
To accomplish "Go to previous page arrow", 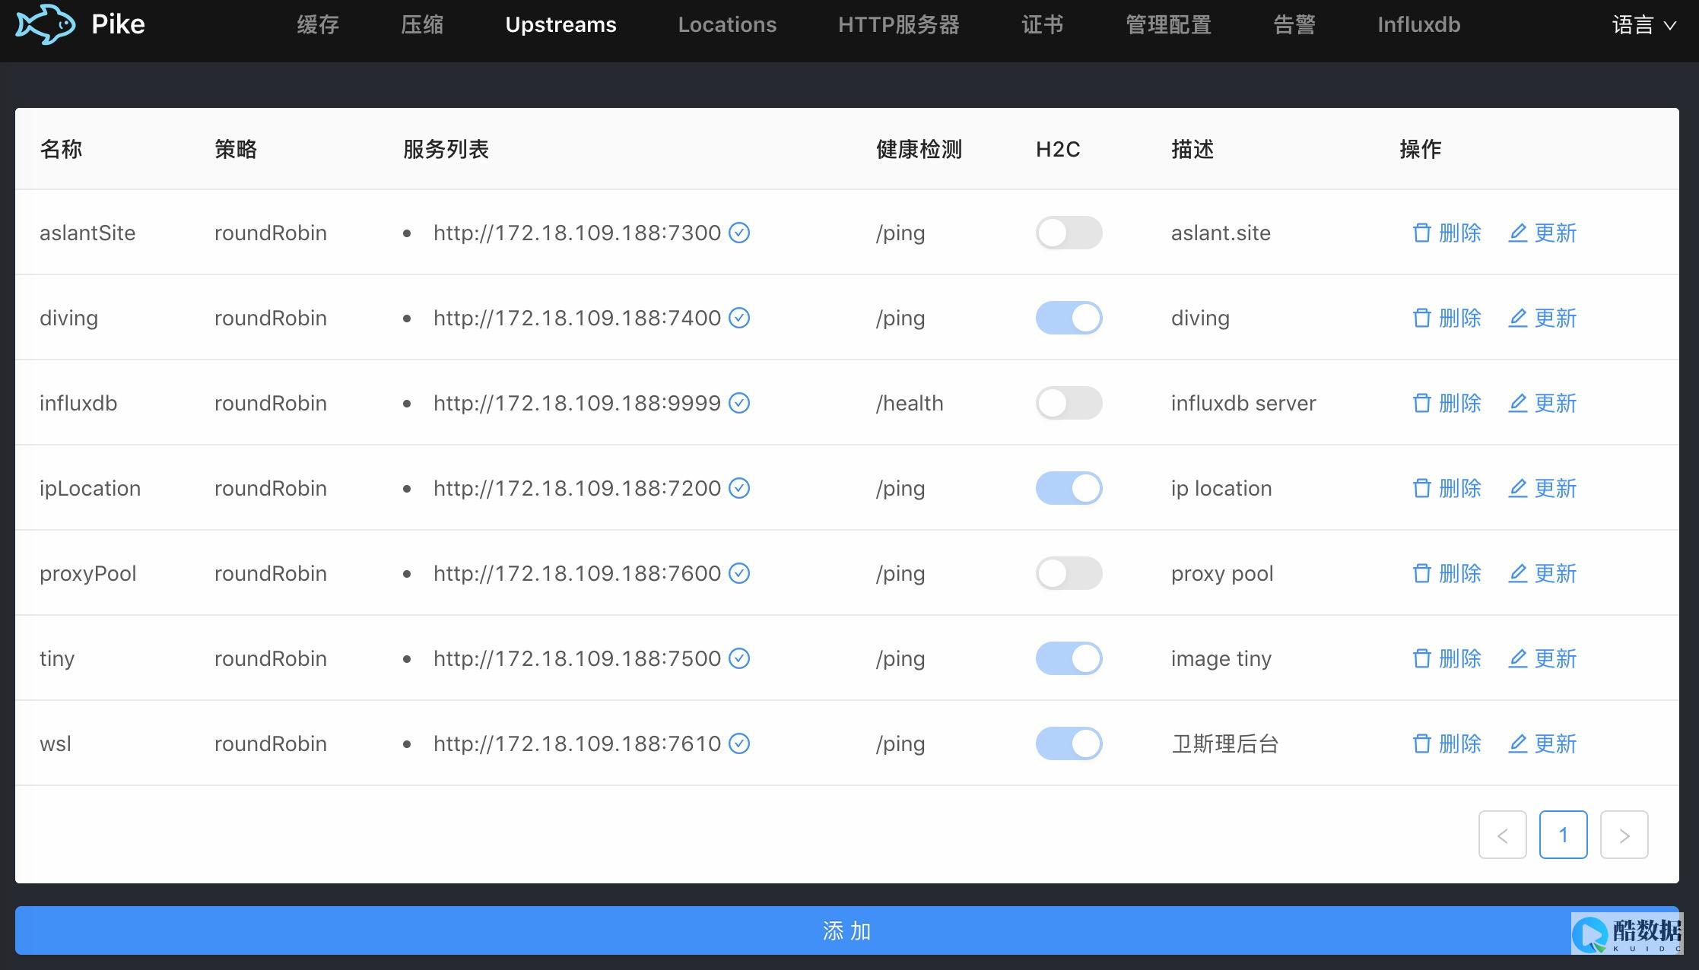I will click(x=1502, y=835).
